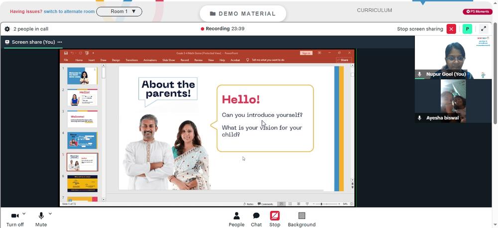Screen dimensions: 498x228
Task: Open the Review ribbon tab
Action: 199,60
